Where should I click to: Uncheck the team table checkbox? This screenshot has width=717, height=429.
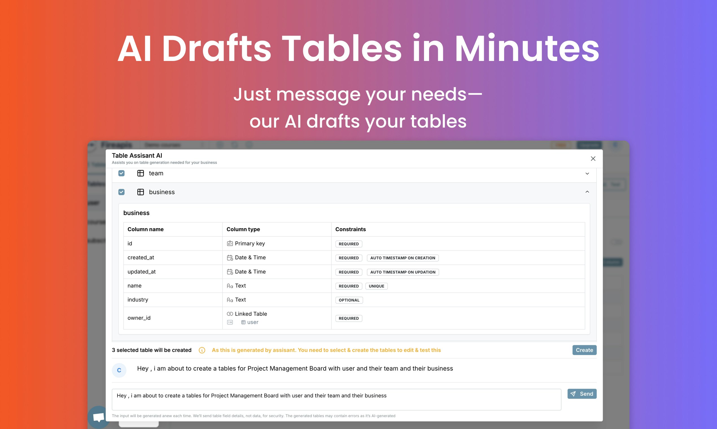tap(121, 173)
